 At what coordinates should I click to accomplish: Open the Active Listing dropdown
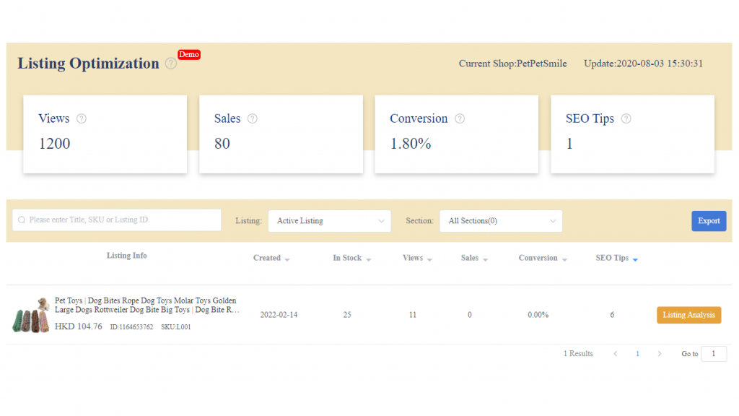click(329, 220)
